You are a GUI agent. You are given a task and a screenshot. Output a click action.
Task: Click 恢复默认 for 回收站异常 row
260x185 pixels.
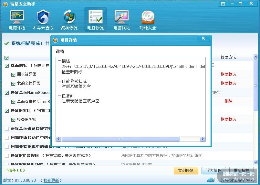pos(228,74)
